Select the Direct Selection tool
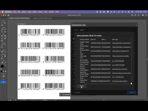Screen dimensions: 148x111 click(5, 23)
